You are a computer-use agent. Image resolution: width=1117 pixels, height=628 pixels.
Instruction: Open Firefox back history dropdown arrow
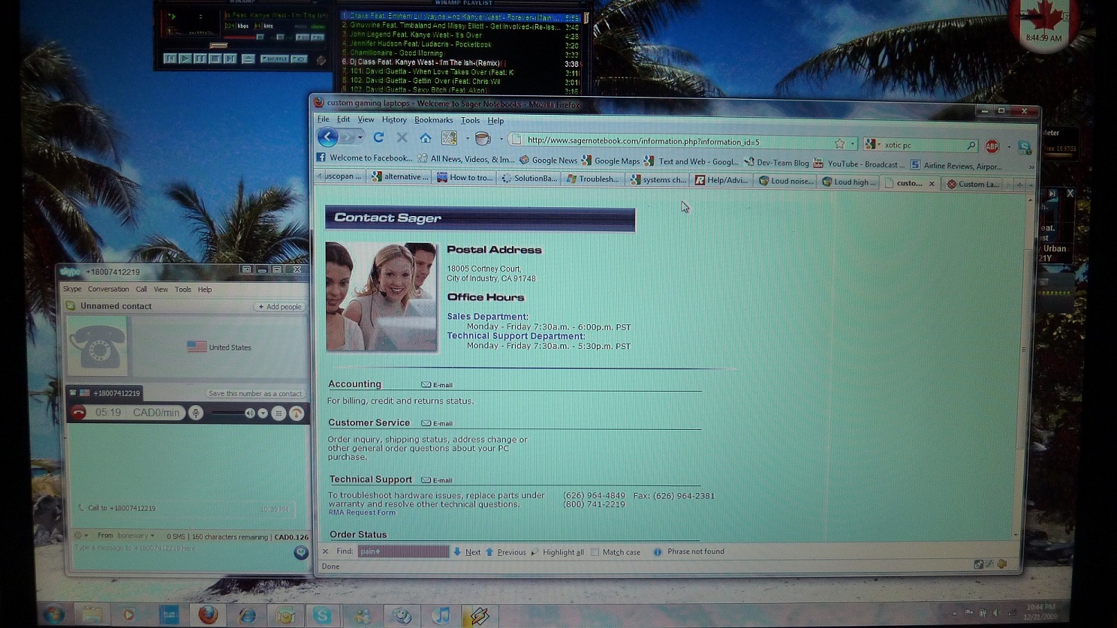(360, 138)
